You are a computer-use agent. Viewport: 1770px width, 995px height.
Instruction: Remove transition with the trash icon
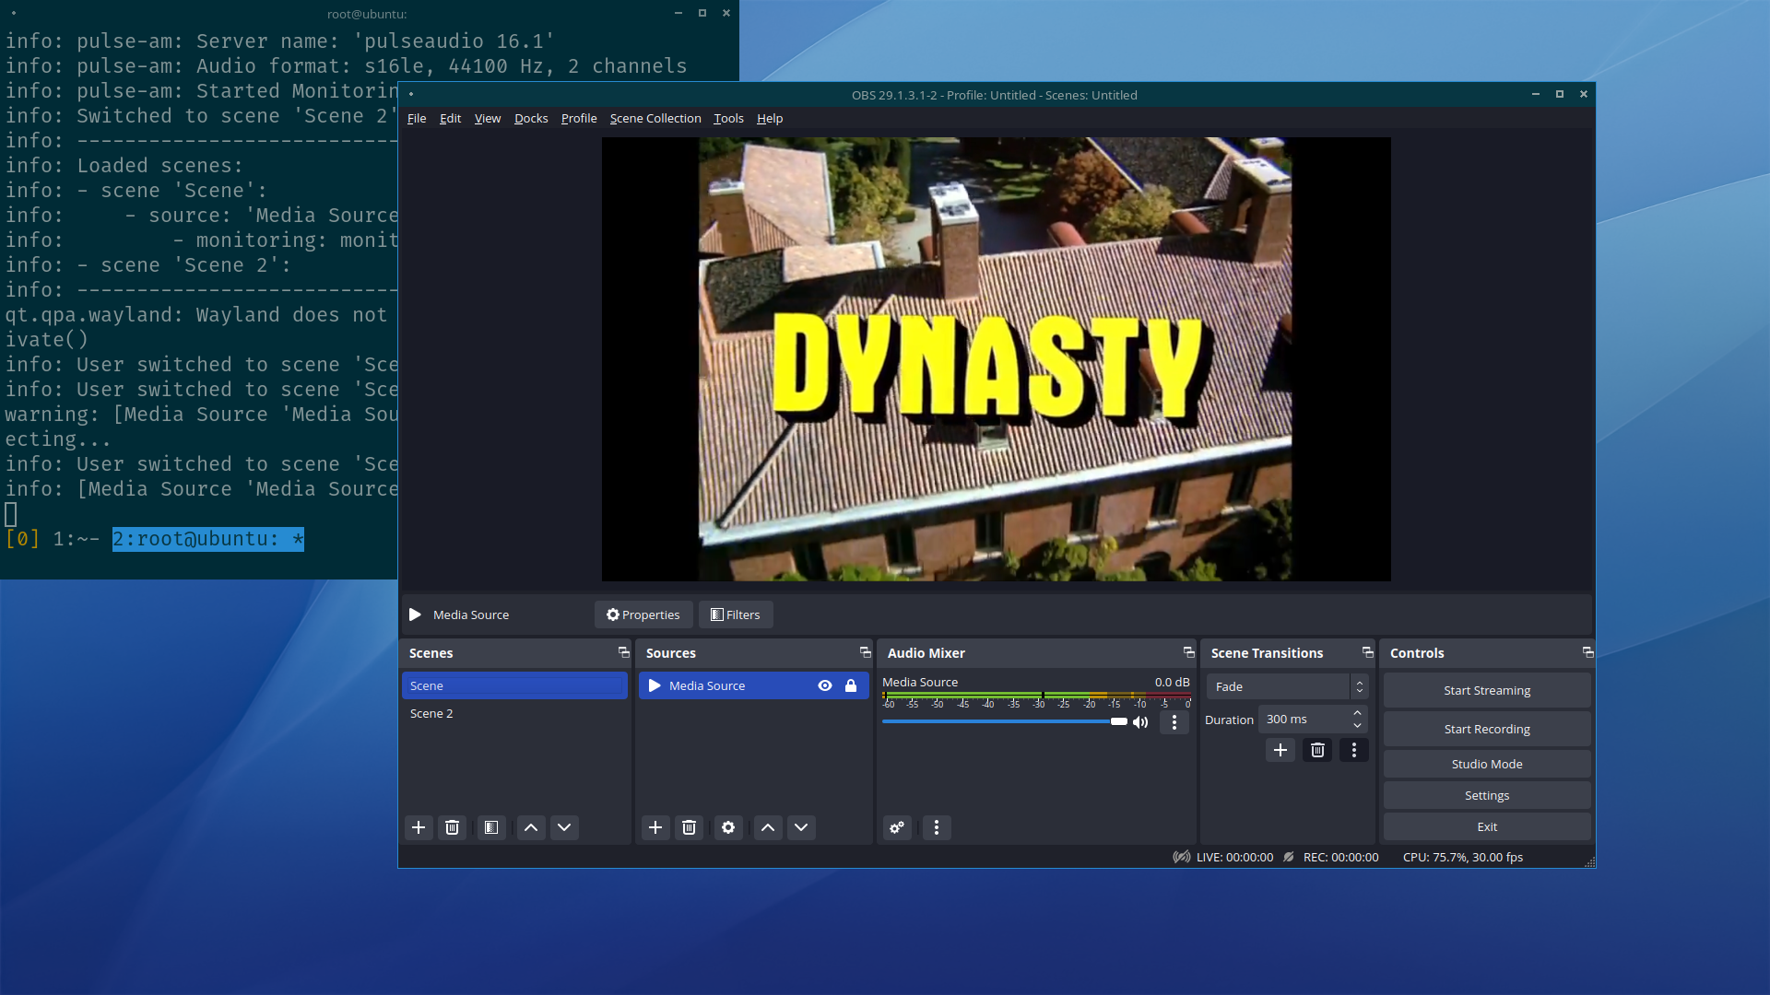tap(1317, 750)
